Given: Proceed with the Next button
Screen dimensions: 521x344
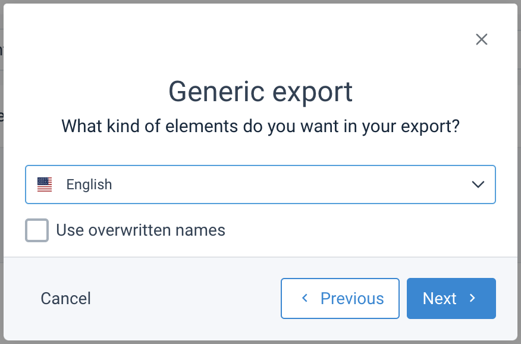Looking at the screenshot, I should [x=451, y=298].
